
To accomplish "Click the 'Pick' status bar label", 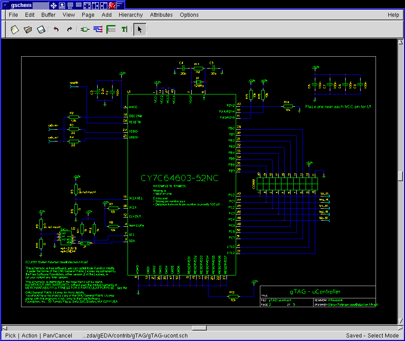I will pyautogui.click(x=11, y=336).
